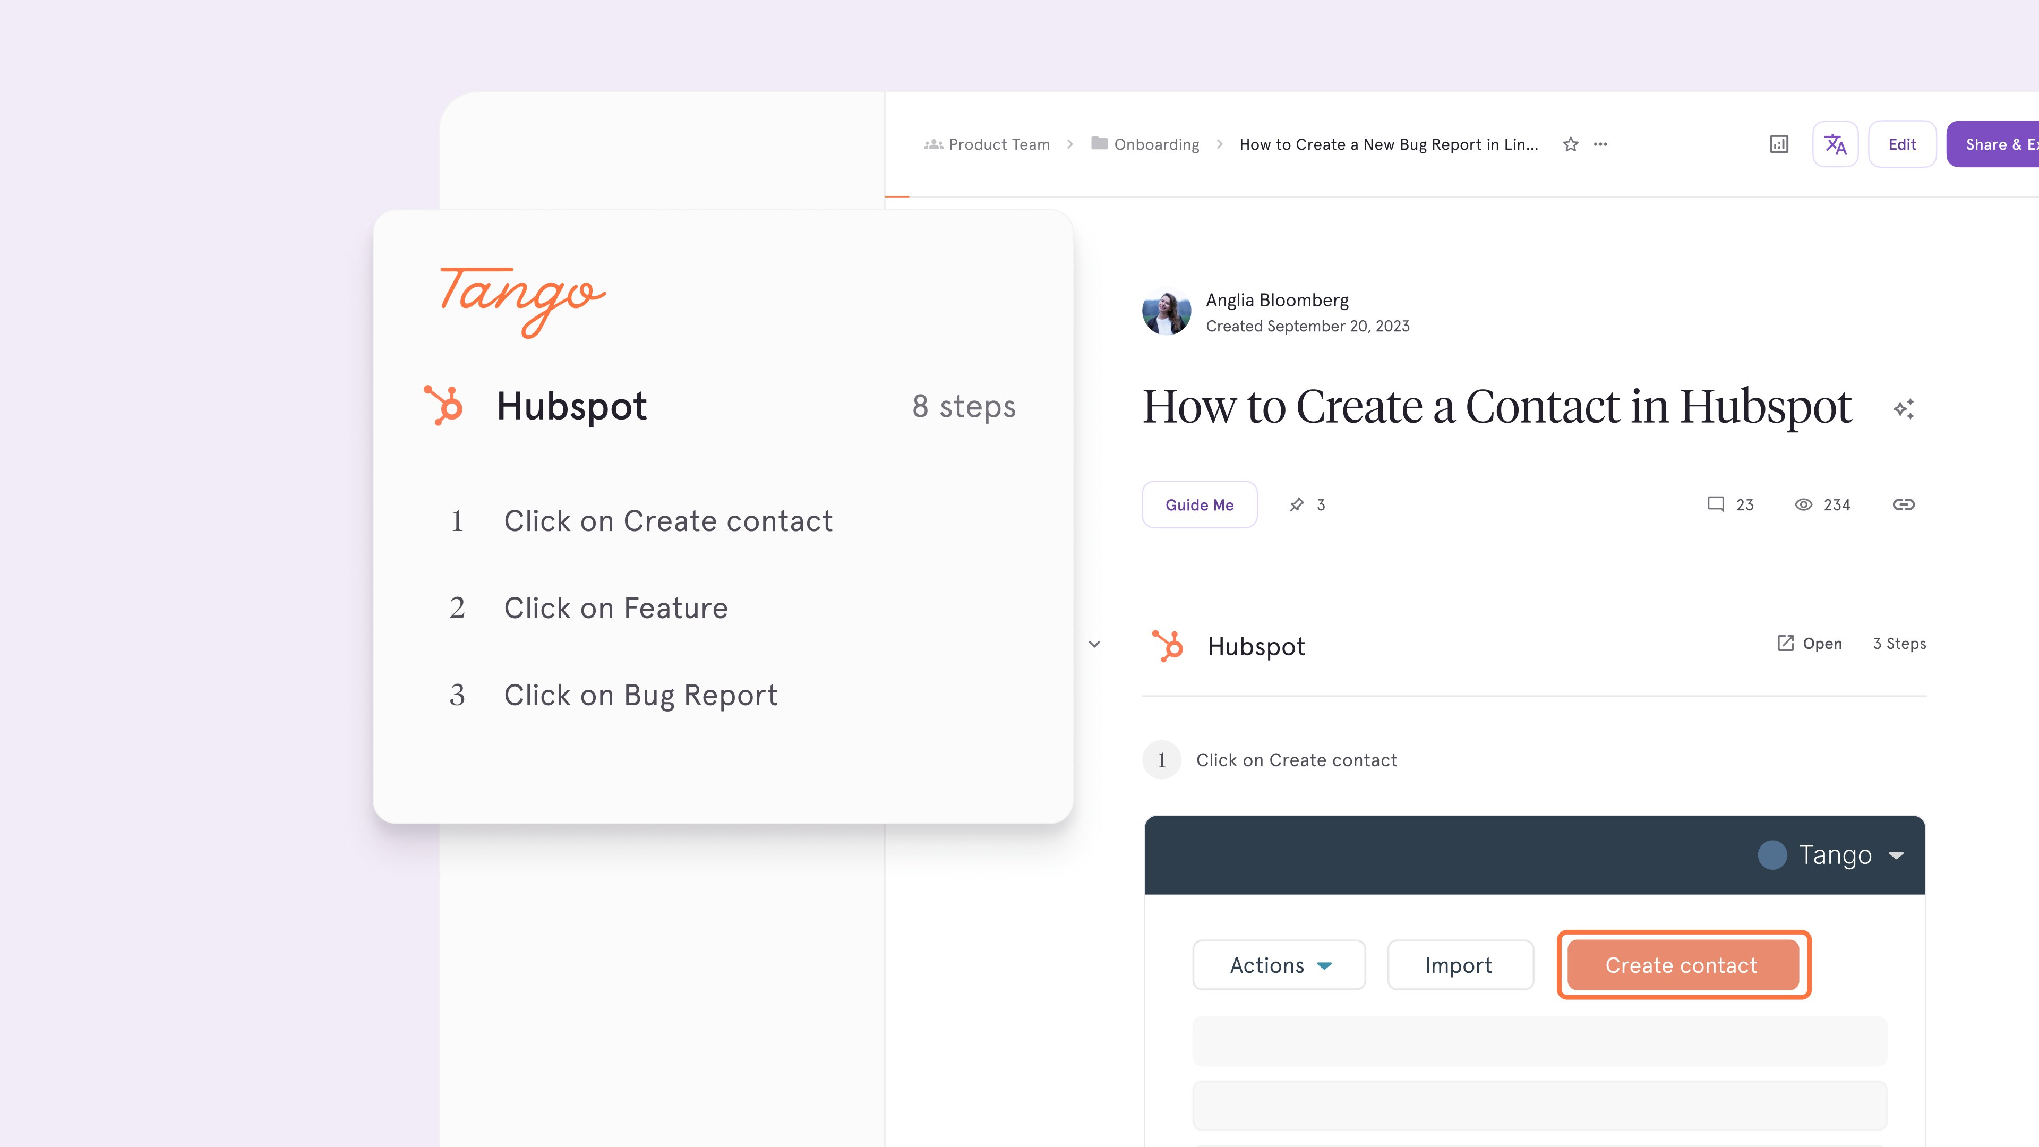Select card step Click on Bug Report
This screenshot has height=1147, width=2039.
click(x=640, y=695)
